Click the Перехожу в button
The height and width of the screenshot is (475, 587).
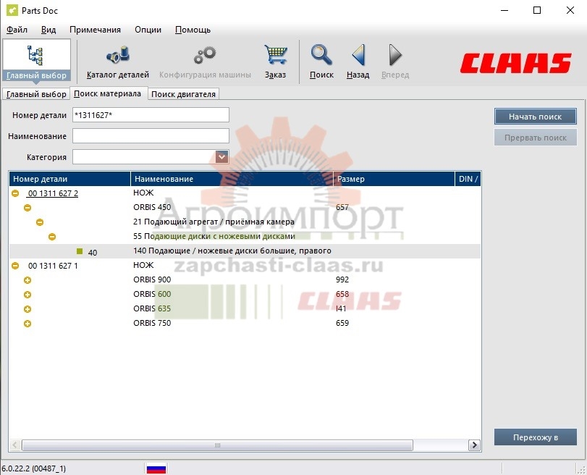pyautogui.click(x=536, y=437)
